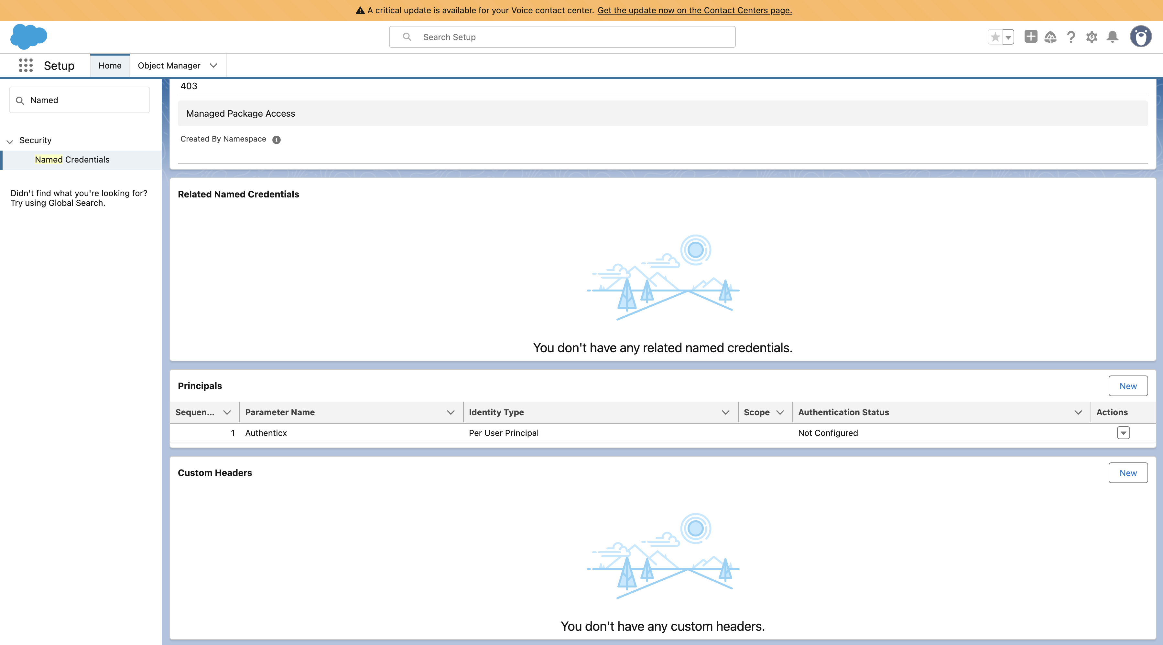Viewport: 1163px width, 645px height.
Task: Click the Quick Find search icon
Action: tap(20, 100)
